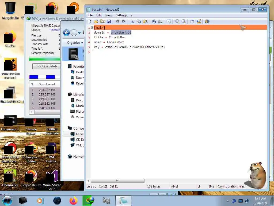Select download segment row 1 with 223.967 MB
The height and width of the screenshot is (206, 274).
pos(45,90)
